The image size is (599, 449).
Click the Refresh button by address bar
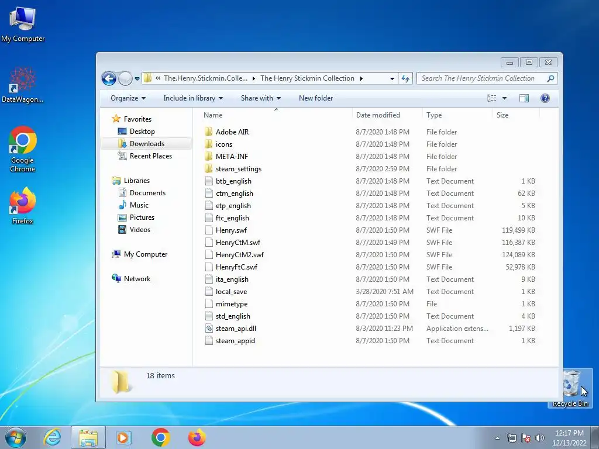point(405,79)
